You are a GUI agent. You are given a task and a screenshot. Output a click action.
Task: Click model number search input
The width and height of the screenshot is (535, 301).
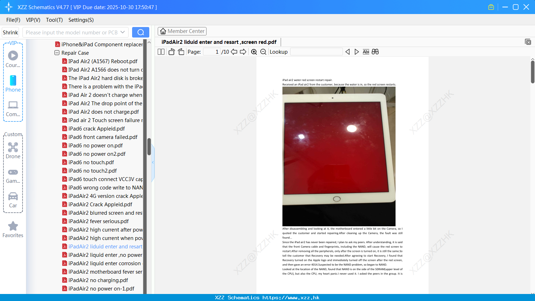click(71, 32)
